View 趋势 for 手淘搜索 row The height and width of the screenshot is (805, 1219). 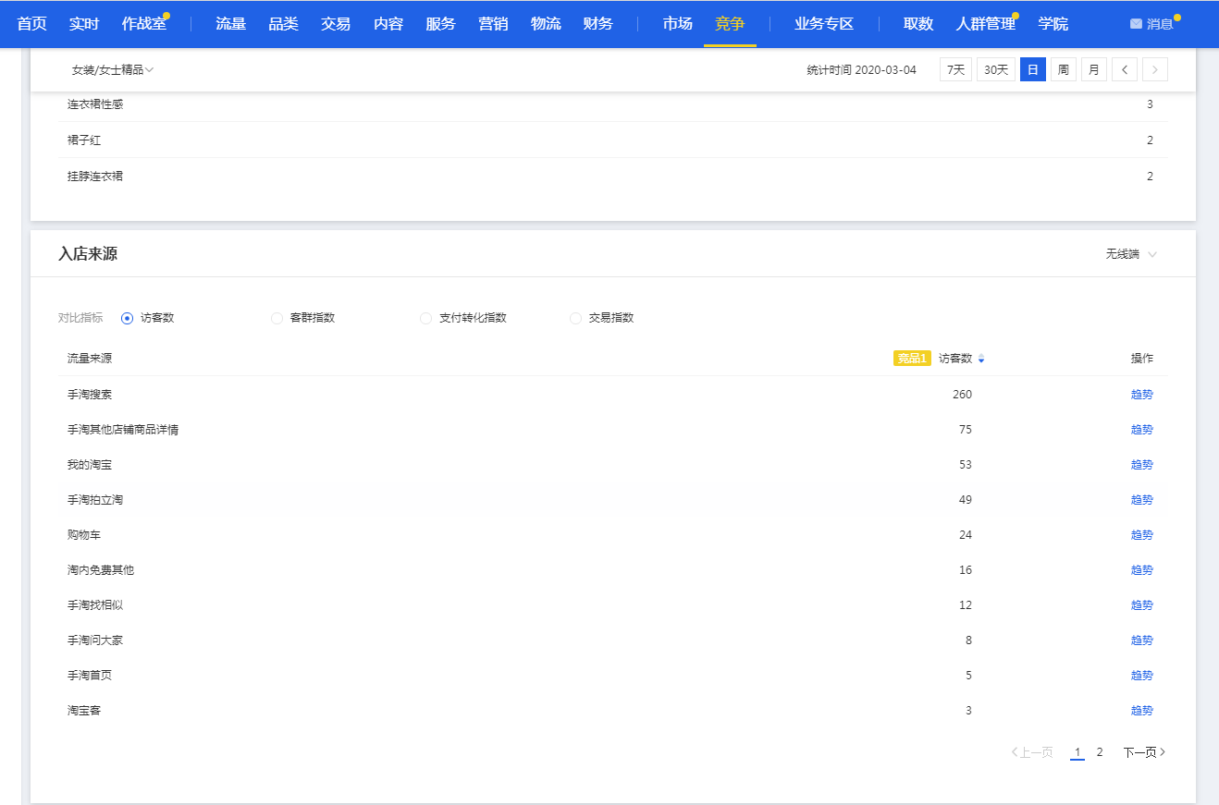tap(1141, 395)
